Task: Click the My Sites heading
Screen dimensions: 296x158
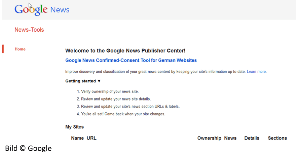Action: pyautogui.click(x=75, y=127)
